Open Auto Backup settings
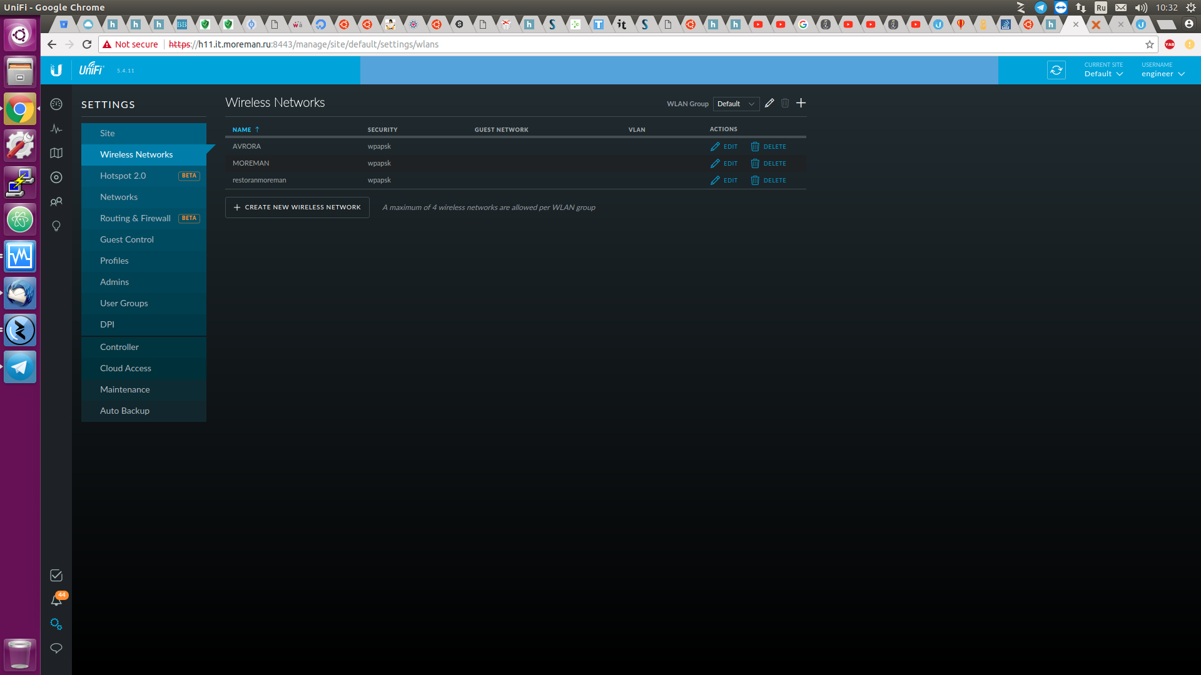1201x675 pixels. (144, 411)
